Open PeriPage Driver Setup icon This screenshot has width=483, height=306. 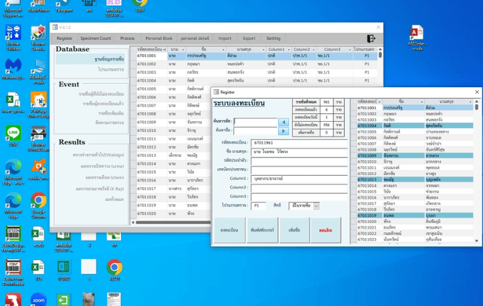tap(39, 105)
